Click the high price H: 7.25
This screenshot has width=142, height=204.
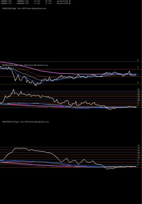point(48,1)
